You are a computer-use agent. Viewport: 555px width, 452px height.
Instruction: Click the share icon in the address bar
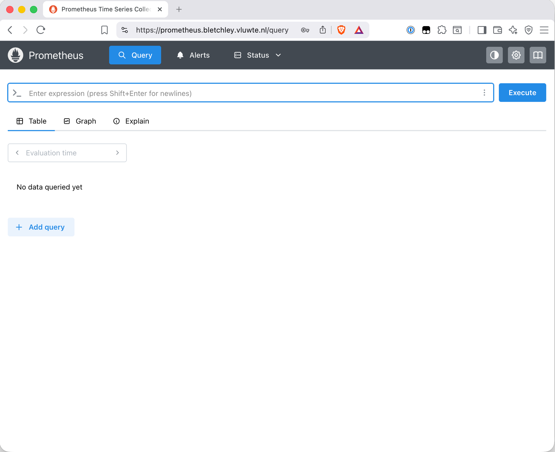click(x=322, y=30)
